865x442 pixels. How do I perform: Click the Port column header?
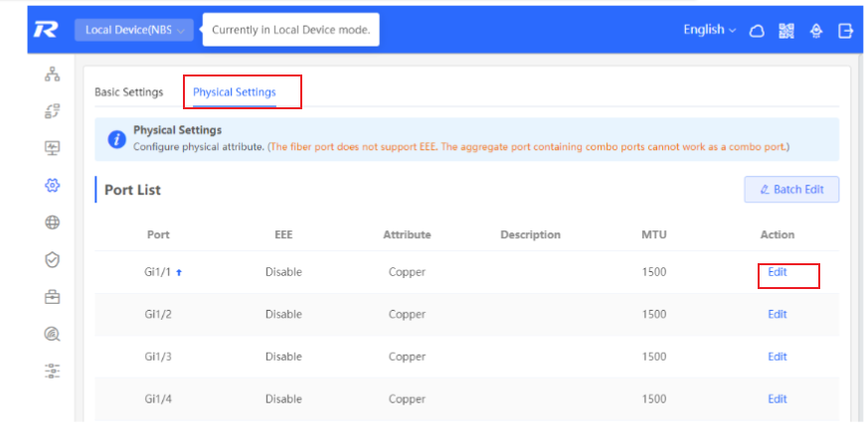pyautogui.click(x=158, y=234)
